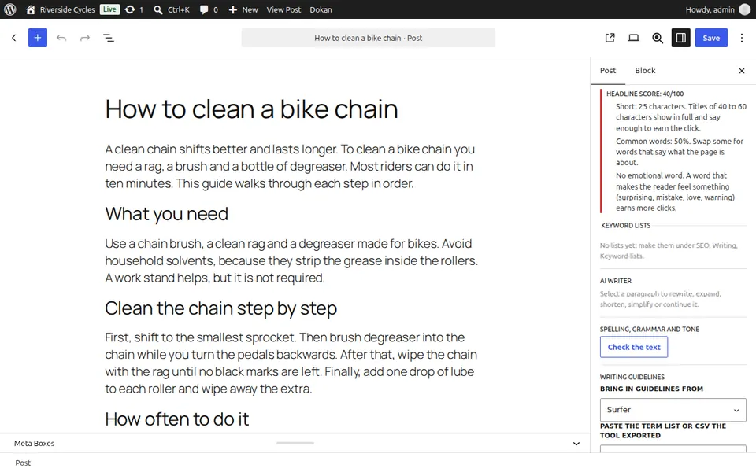Click the New content plus item
This screenshot has width=756, height=472.
[243, 9]
